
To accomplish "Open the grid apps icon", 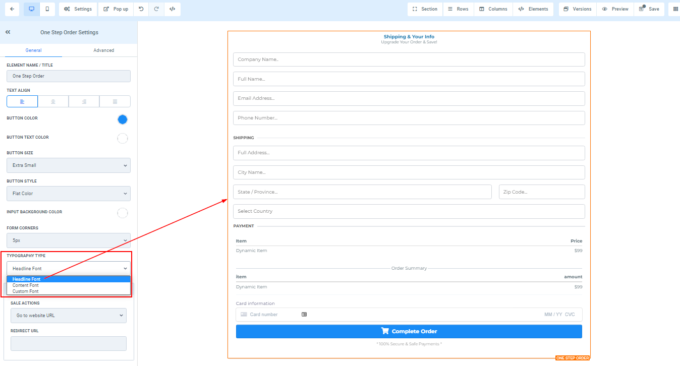I will tap(675, 9).
